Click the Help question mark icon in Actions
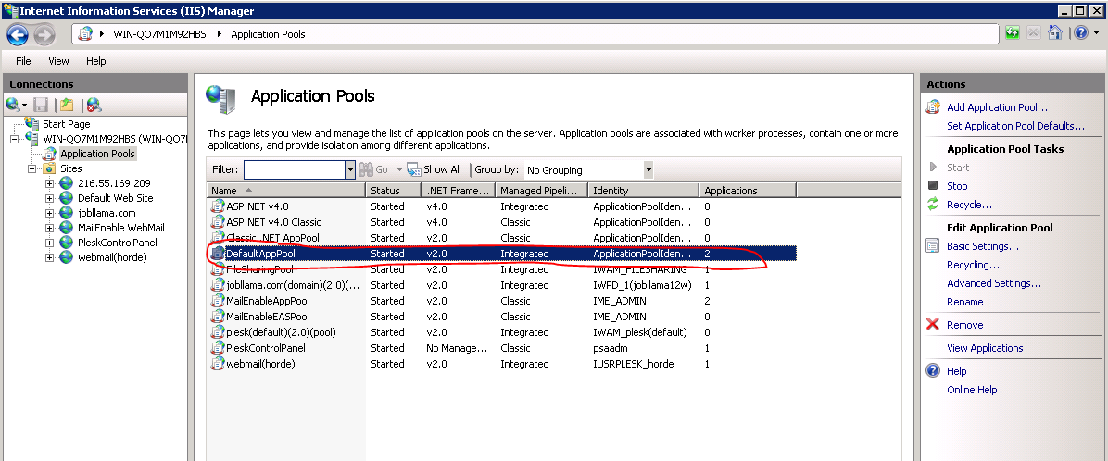The height and width of the screenshot is (461, 1108). click(x=933, y=371)
